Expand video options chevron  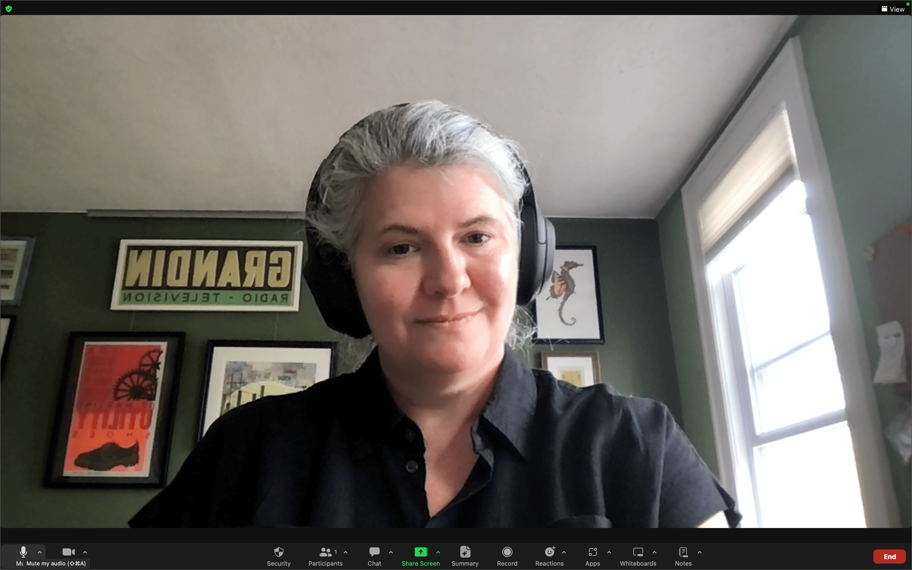(84, 552)
